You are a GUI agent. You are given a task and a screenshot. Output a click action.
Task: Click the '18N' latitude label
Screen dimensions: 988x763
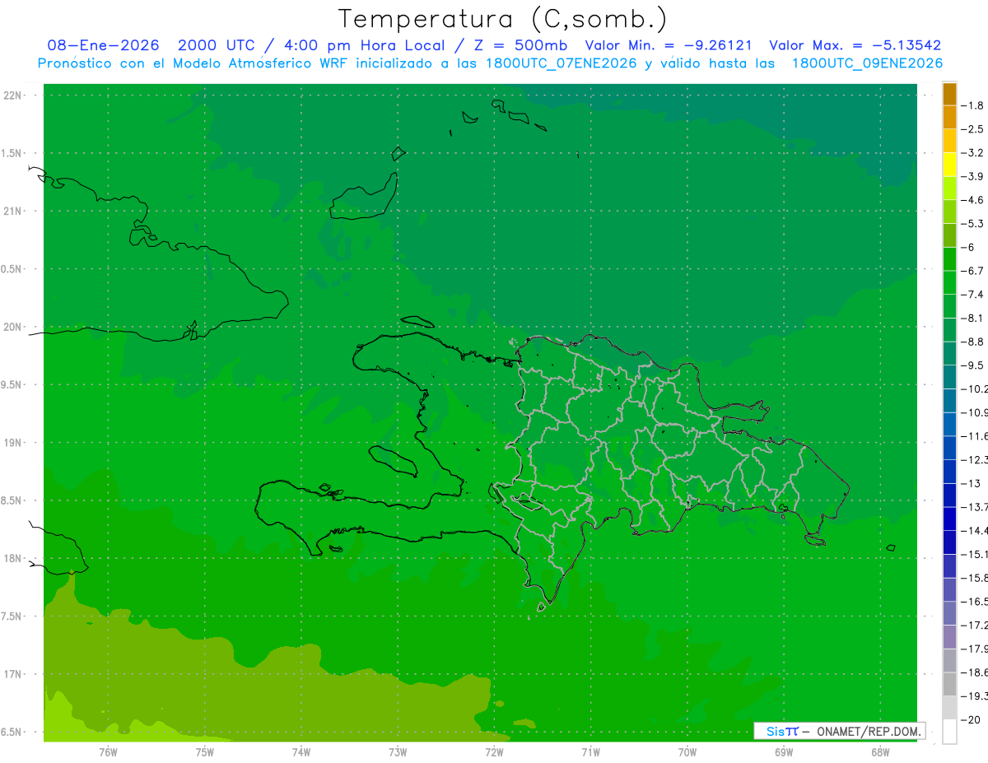(12, 559)
